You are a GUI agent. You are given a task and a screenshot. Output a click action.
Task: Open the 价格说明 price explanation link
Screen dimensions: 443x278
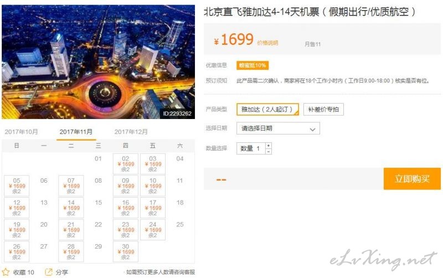point(267,43)
